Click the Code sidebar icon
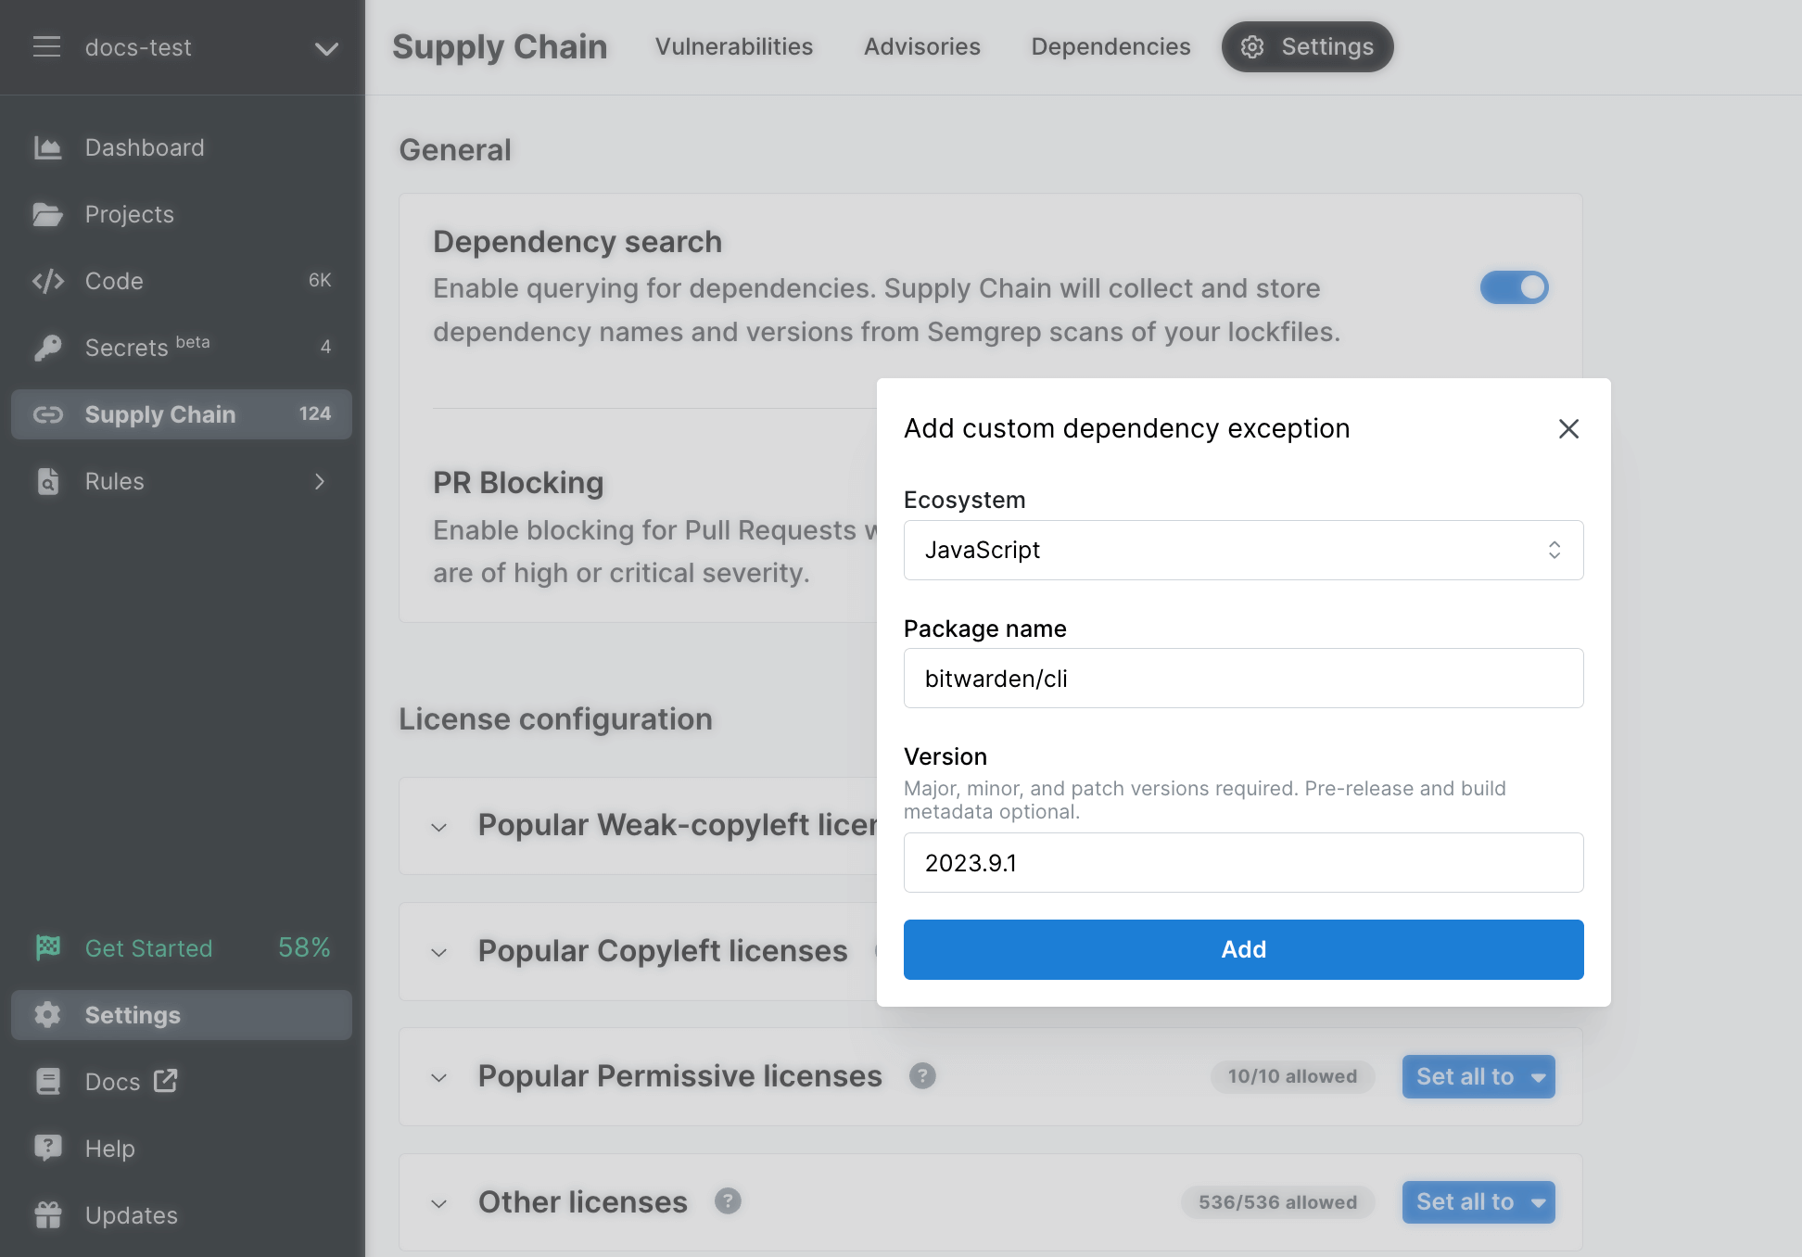The height and width of the screenshot is (1257, 1802). (x=49, y=281)
